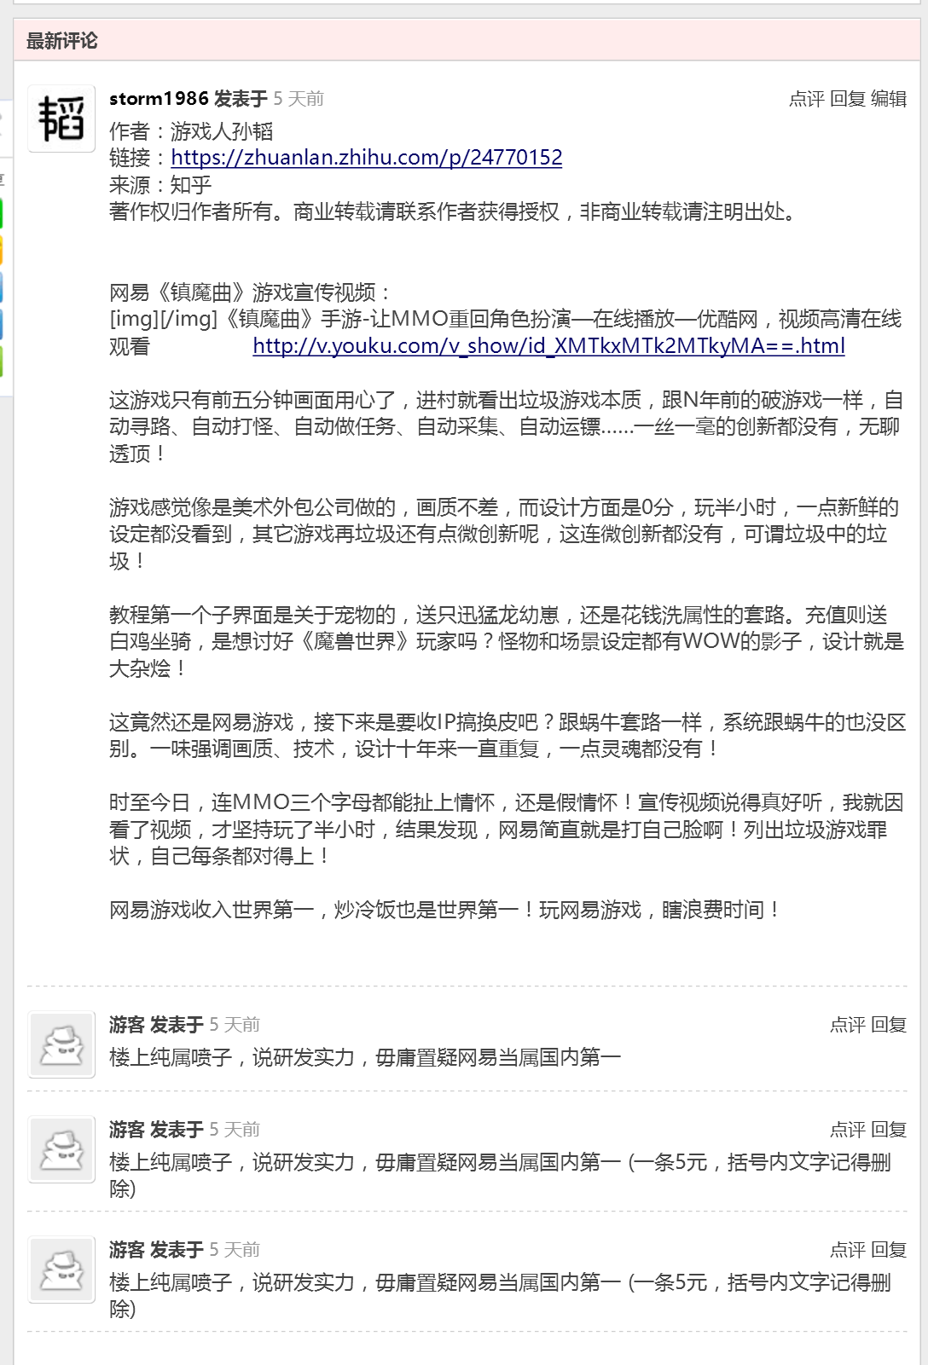Image resolution: width=928 pixels, height=1365 pixels.
Task: Open the v.youku.com video link
Action: (x=549, y=346)
